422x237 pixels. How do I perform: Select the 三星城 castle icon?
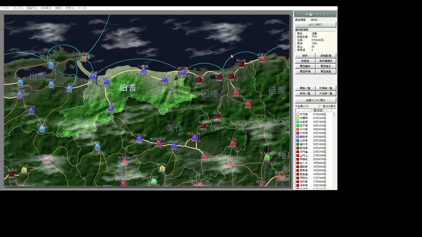[x=204, y=157]
